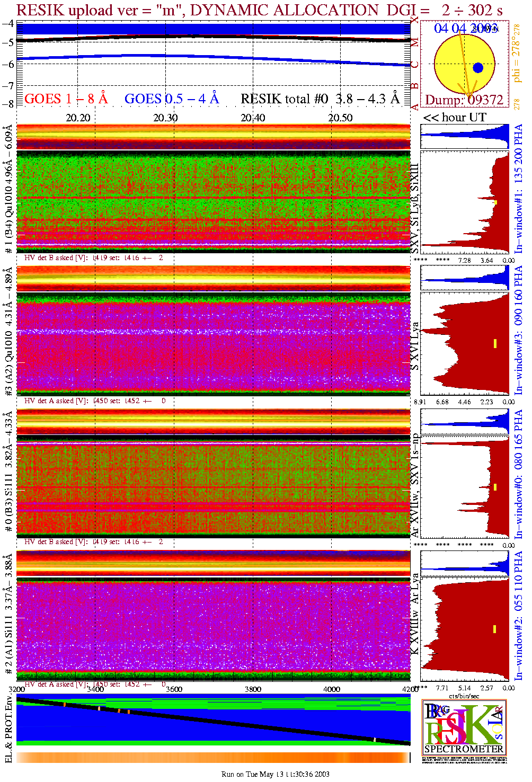The image size is (532, 782).
Task: Click the red GOES 1 – 8 Å legend
Action: (66, 99)
